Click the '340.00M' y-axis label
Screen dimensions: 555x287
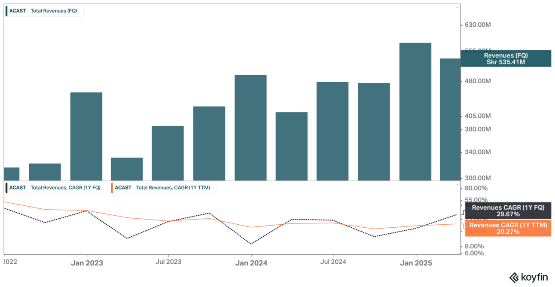pyautogui.click(x=478, y=152)
